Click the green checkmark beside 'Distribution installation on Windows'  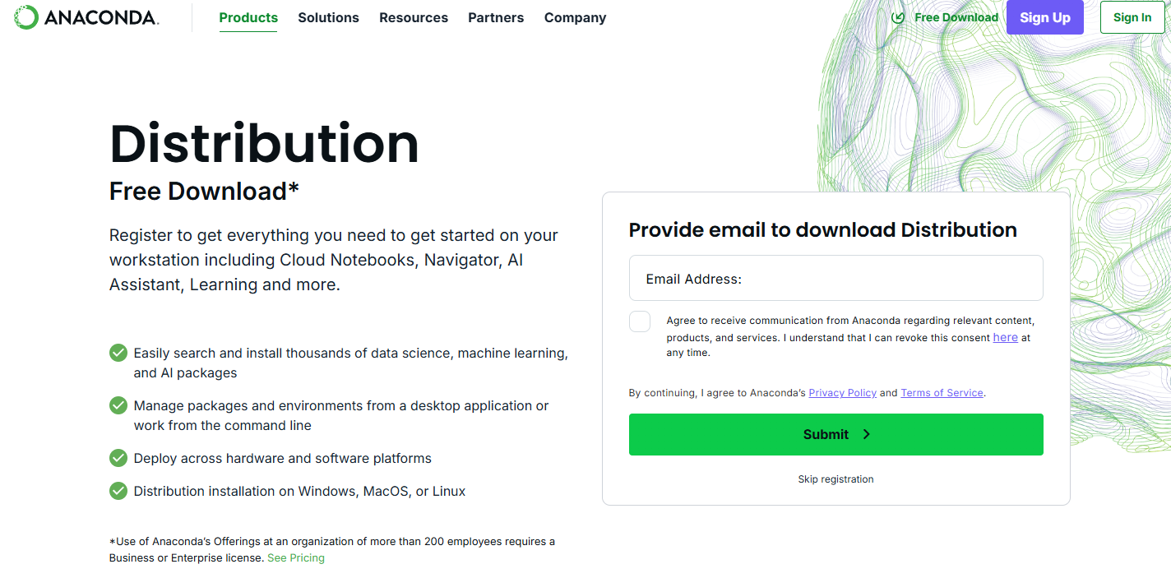tap(118, 492)
